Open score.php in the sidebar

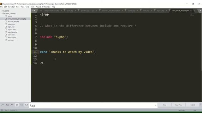coord(11,35)
